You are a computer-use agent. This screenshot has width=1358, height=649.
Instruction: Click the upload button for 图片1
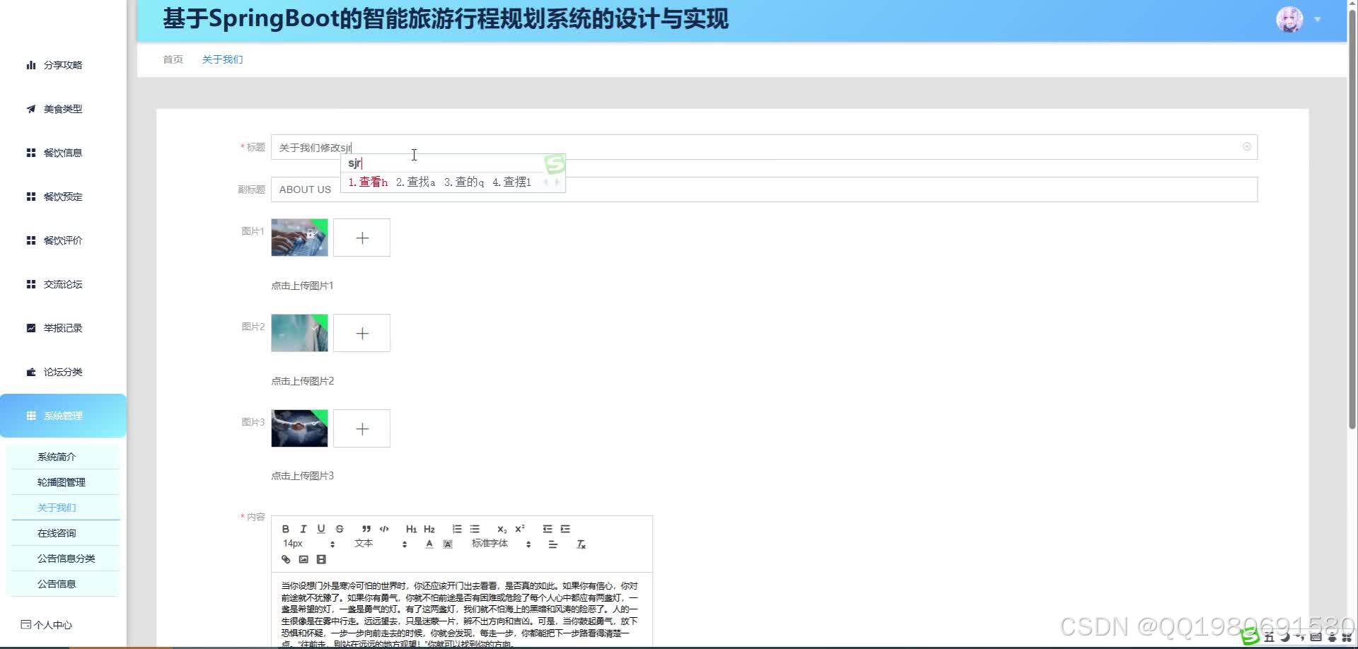[361, 238]
